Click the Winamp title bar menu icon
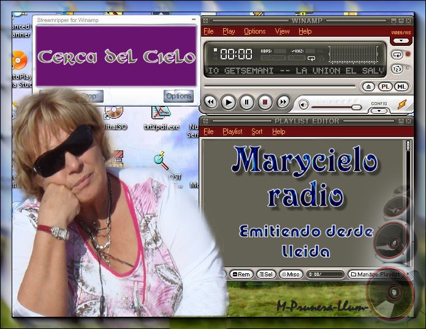Screen dimensions: 426x329 205,21
